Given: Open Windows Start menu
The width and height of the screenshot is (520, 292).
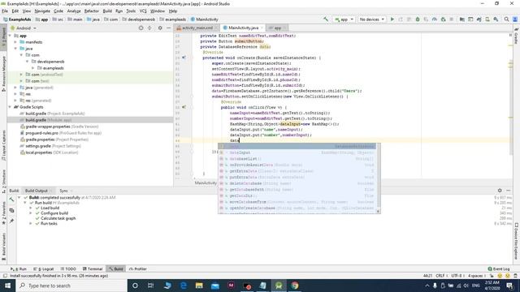Looking at the screenshot, I should 7,286.
